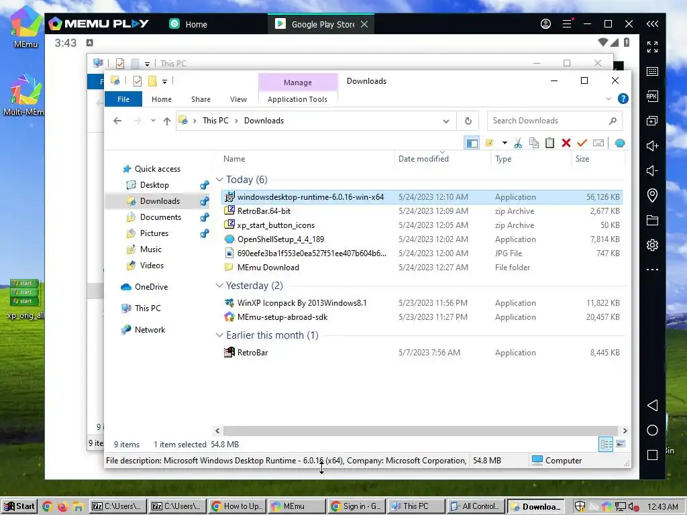687x515 pixels.
Task: Switch to large thumbnails view button
Action: click(x=621, y=445)
